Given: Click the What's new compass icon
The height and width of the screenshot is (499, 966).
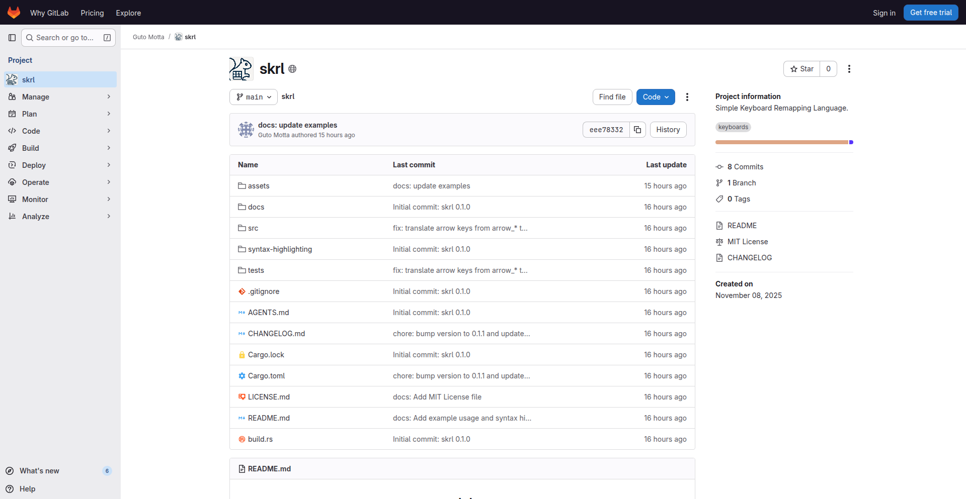Looking at the screenshot, I should coord(10,471).
